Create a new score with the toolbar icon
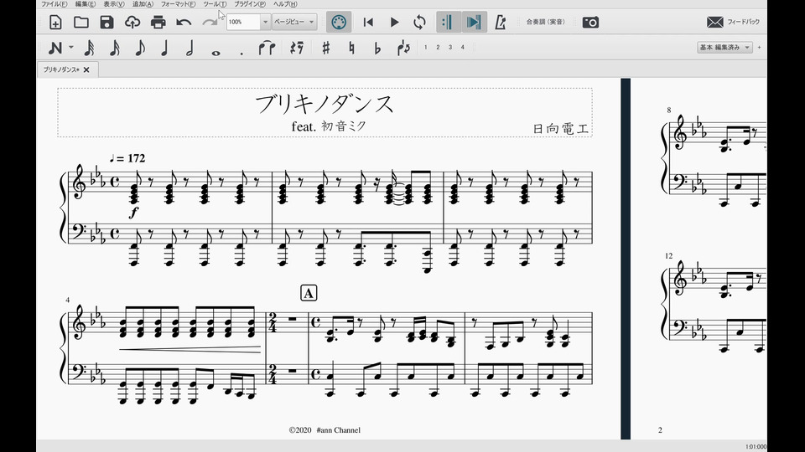Screen dimensions: 805x452 point(55,22)
